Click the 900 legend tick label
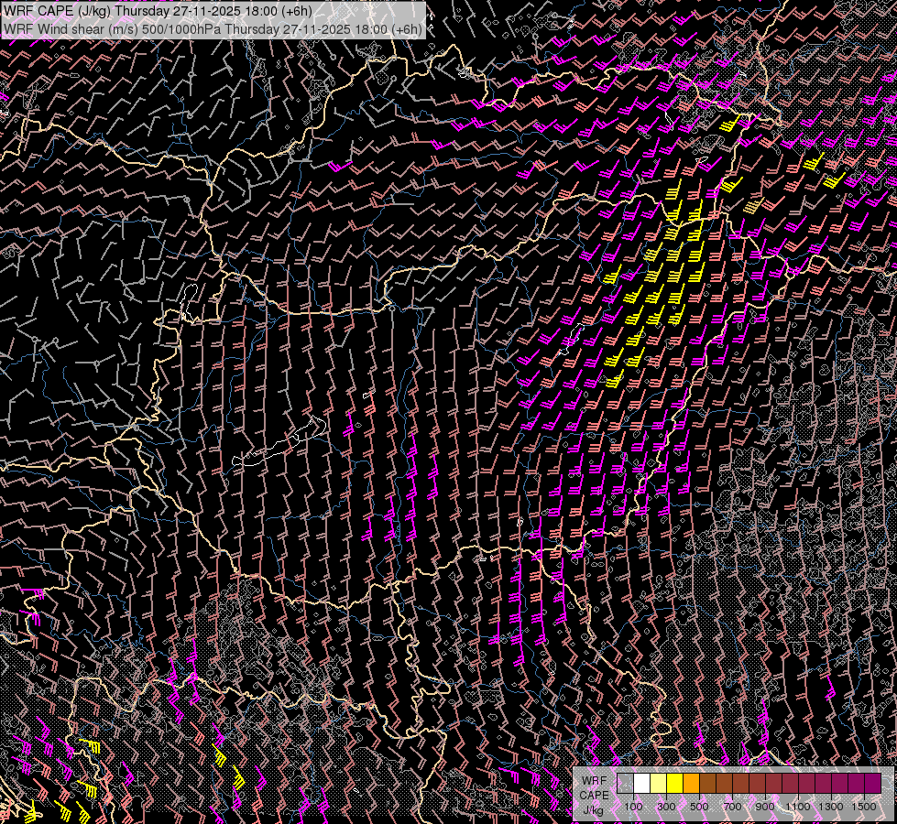The width and height of the screenshot is (897, 824). coord(765,806)
